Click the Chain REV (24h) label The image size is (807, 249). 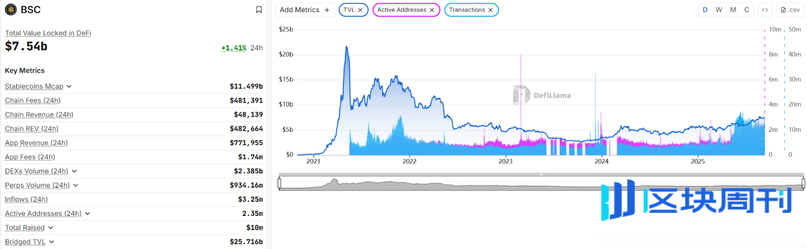(x=32, y=129)
